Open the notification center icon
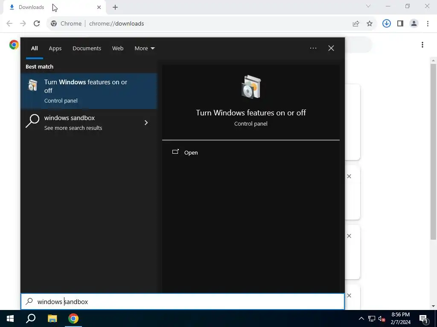Image resolution: width=437 pixels, height=327 pixels. tap(423, 318)
